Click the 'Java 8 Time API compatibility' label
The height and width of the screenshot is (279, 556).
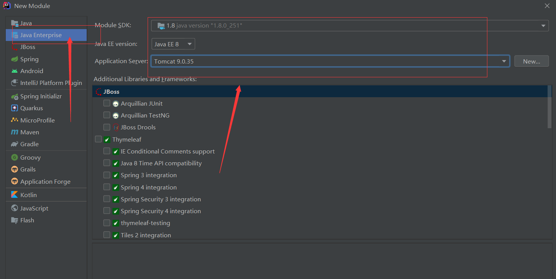(161, 163)
